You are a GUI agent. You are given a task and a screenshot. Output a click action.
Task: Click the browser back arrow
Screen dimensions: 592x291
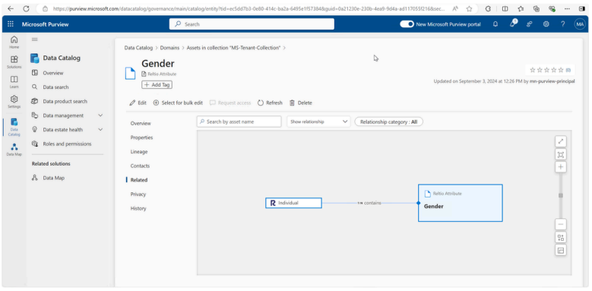11,8
